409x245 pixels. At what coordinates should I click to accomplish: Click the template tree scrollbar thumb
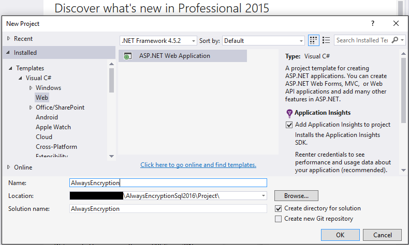(111, 81)
